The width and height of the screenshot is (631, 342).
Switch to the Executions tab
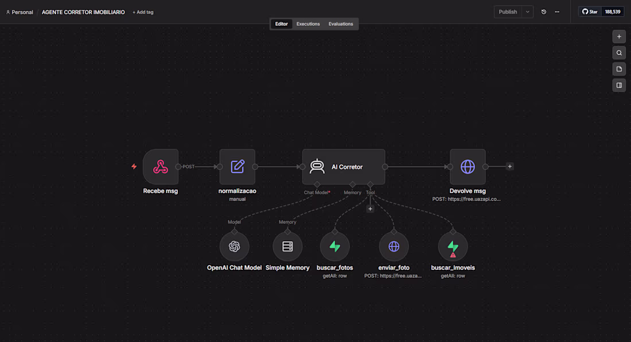308,24
